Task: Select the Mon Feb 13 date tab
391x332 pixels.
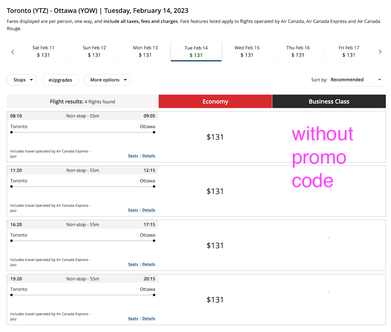Action: point(145,51)
